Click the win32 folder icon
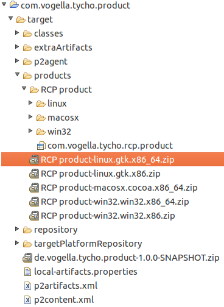224x307 pixels. [41, 132]
